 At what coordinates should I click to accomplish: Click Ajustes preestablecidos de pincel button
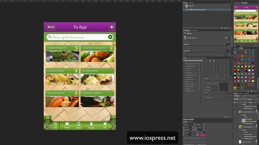pos(193,60)
